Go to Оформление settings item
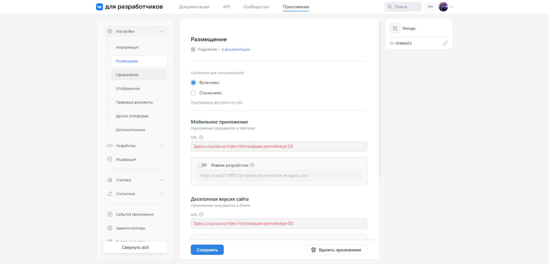The image size is (549, 264). (127, 75)
